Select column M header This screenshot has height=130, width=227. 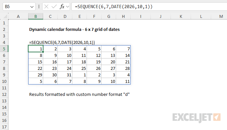tap(219, 16)
